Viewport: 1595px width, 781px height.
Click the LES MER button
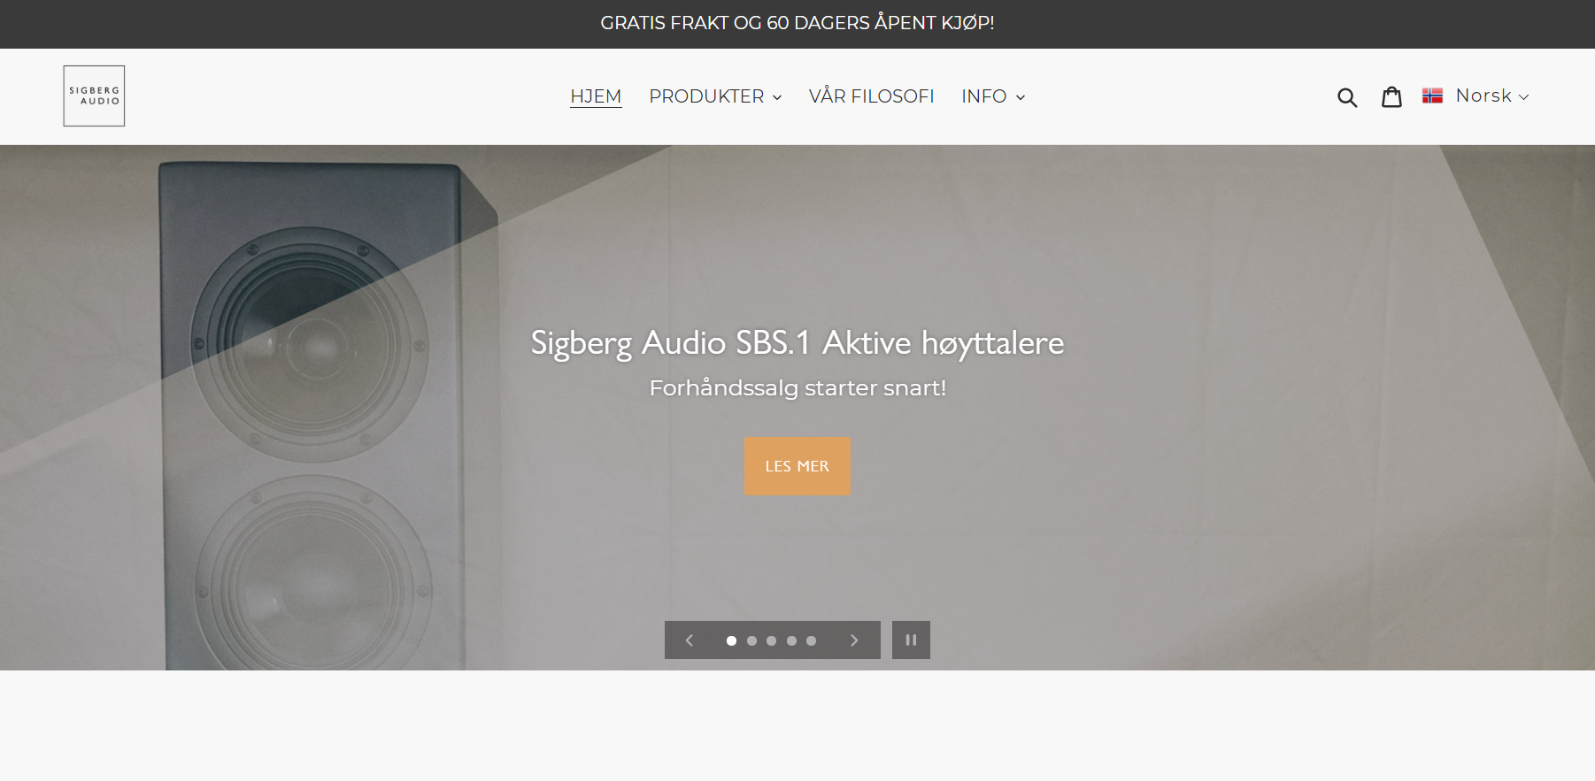(x=797, y=466)
